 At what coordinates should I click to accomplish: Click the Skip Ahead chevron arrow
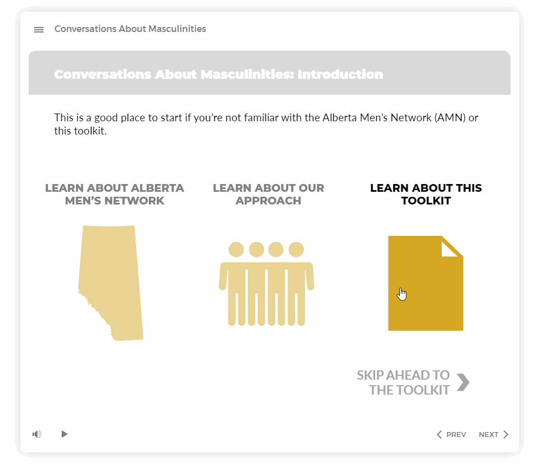pyautogui.click(x=463, y=382)
